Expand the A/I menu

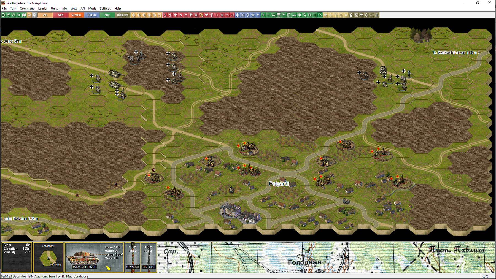click(x=82, y=9)
